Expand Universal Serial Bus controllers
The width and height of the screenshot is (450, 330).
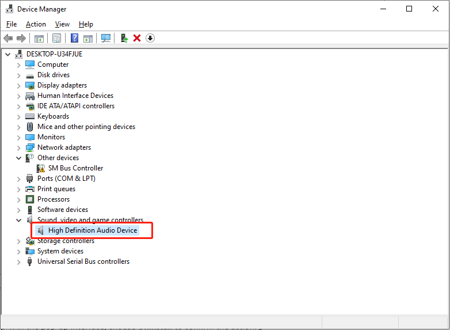click(x=18, y=262)
